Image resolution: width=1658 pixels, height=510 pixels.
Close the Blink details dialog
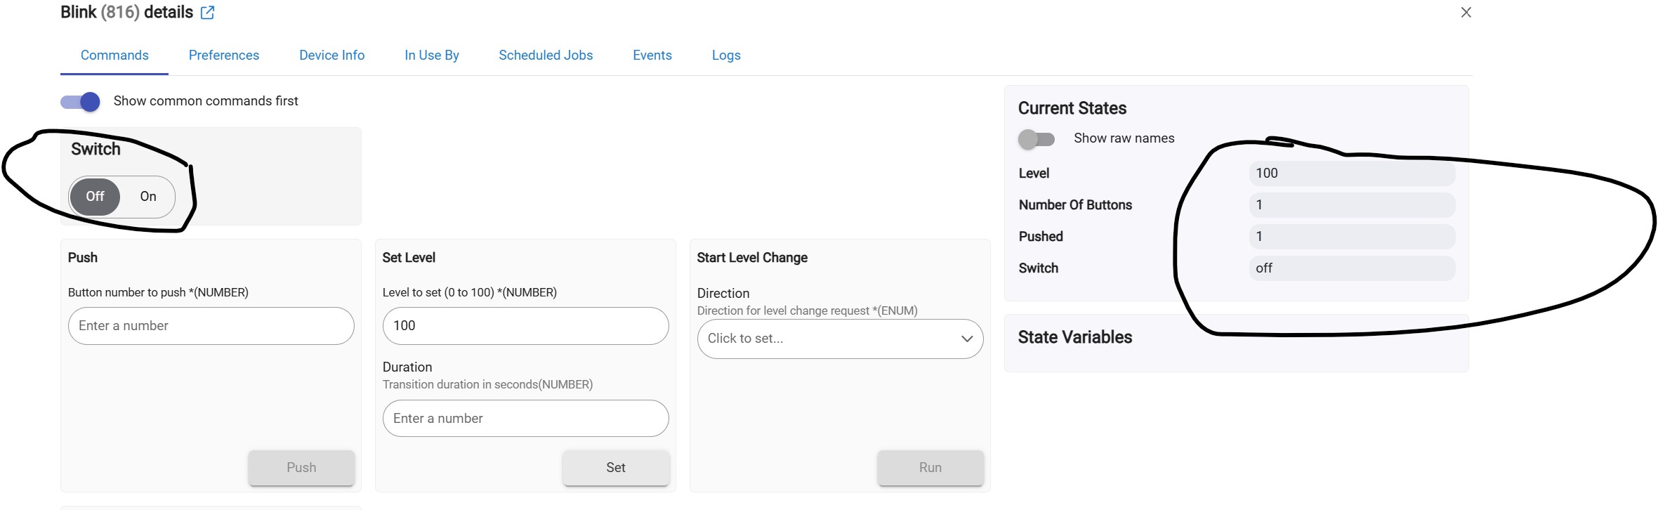pos(1466,13)
